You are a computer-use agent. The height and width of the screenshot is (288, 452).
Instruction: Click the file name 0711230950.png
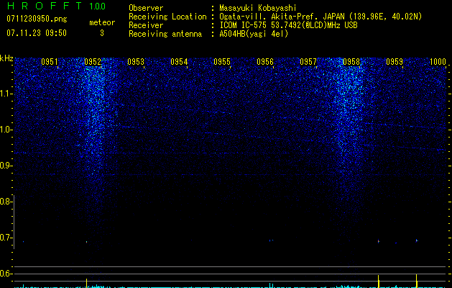pyautogui.click(x=37, y=19)
